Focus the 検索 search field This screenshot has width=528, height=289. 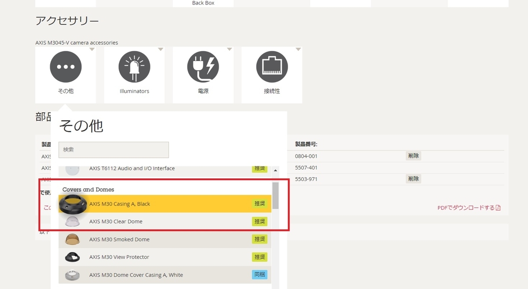tap(114, 150)
